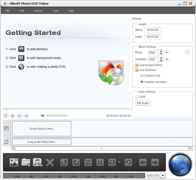Adjust the green volume slider
This screenshot has width=196, height=180.
tap(57, 115)
